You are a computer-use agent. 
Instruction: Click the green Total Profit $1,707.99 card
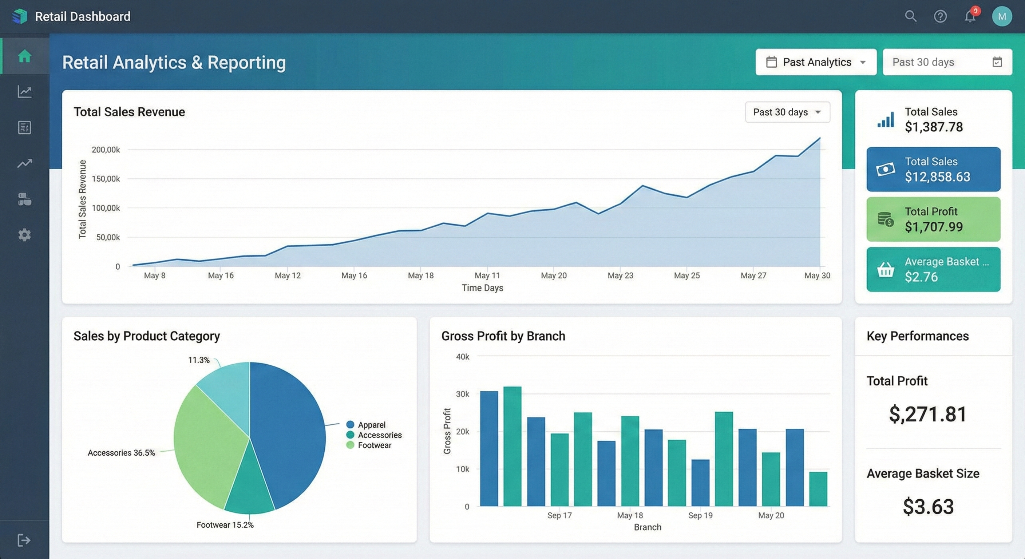[x=933, y=219]
